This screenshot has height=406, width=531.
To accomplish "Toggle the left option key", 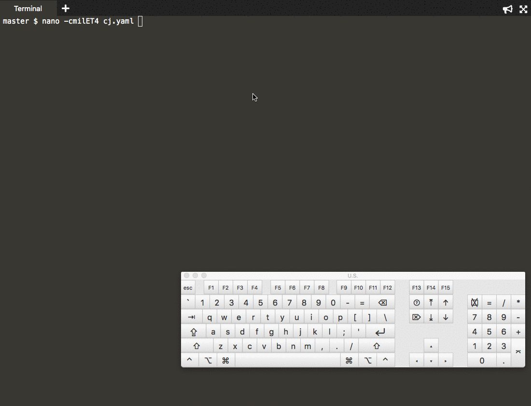I will point(208,361).
